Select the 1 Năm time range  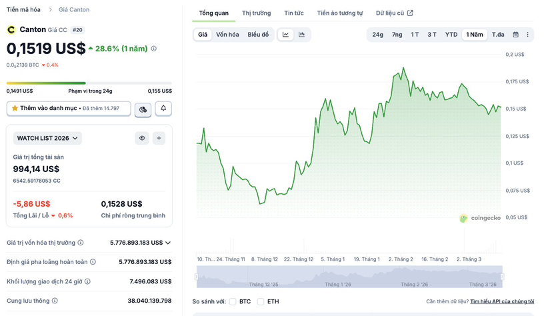[x=475, y=35]
